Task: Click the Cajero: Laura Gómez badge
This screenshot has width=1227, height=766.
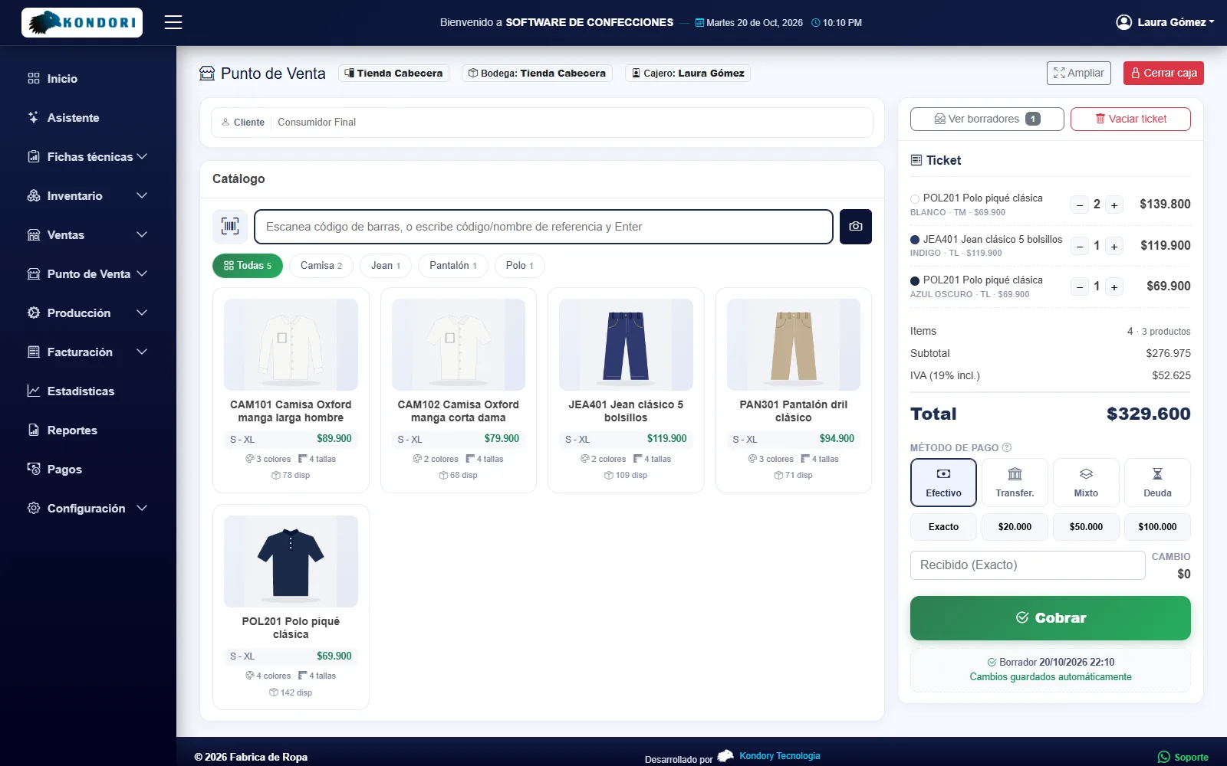Action: [x=687, y=73]
